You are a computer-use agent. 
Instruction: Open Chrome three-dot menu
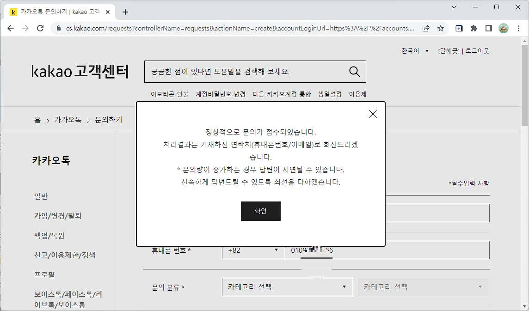(518, 28)
